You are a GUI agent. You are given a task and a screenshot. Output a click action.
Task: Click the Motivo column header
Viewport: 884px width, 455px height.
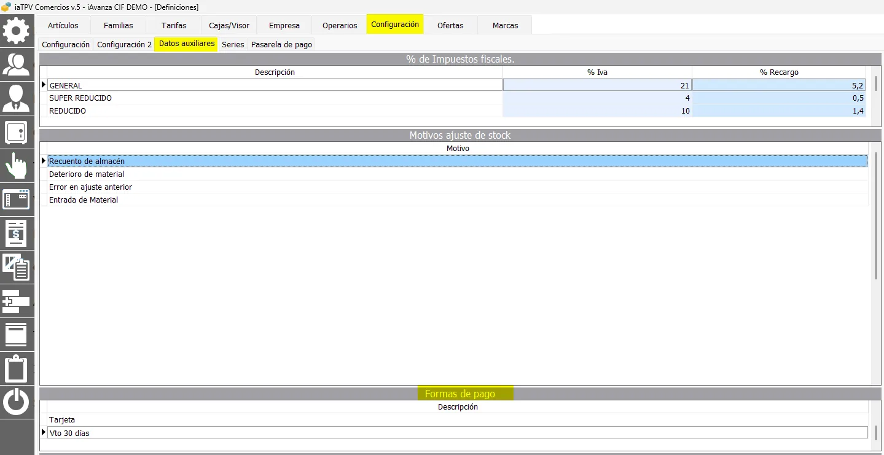pos(458,149)
